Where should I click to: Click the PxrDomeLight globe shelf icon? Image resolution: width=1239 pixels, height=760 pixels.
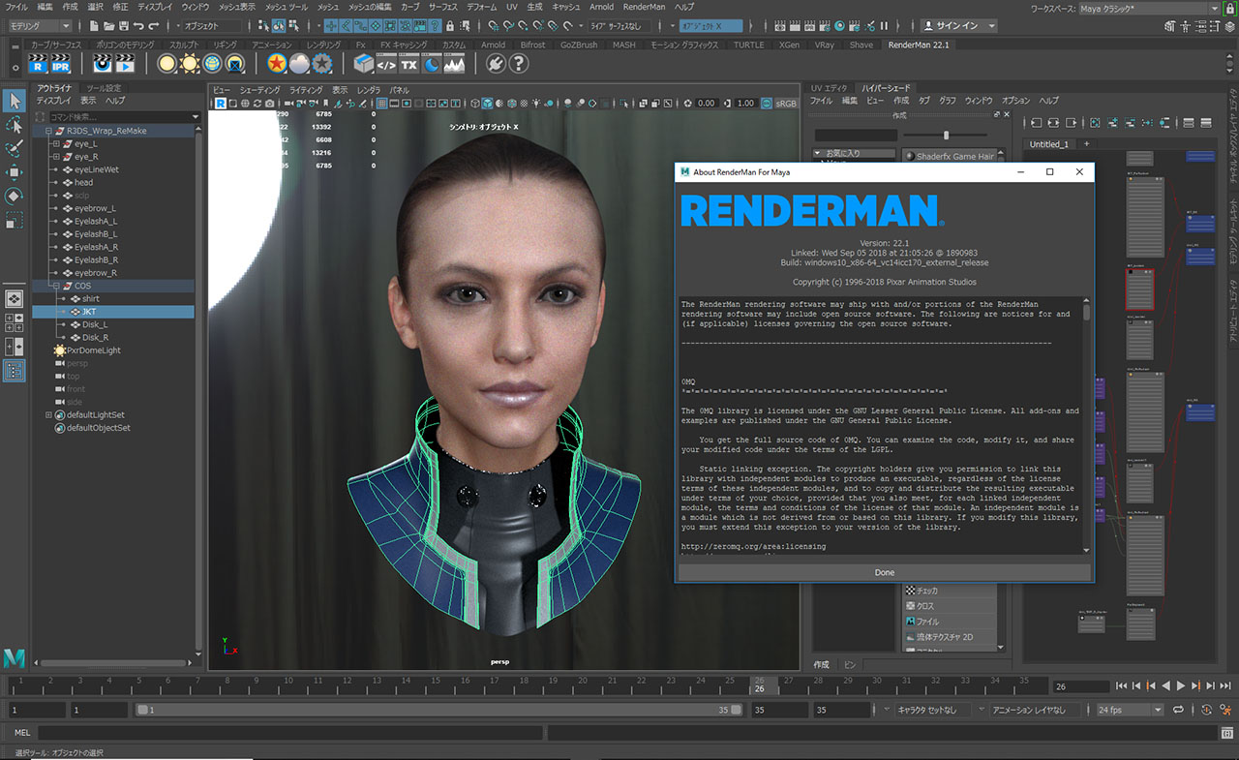point(214,64)
